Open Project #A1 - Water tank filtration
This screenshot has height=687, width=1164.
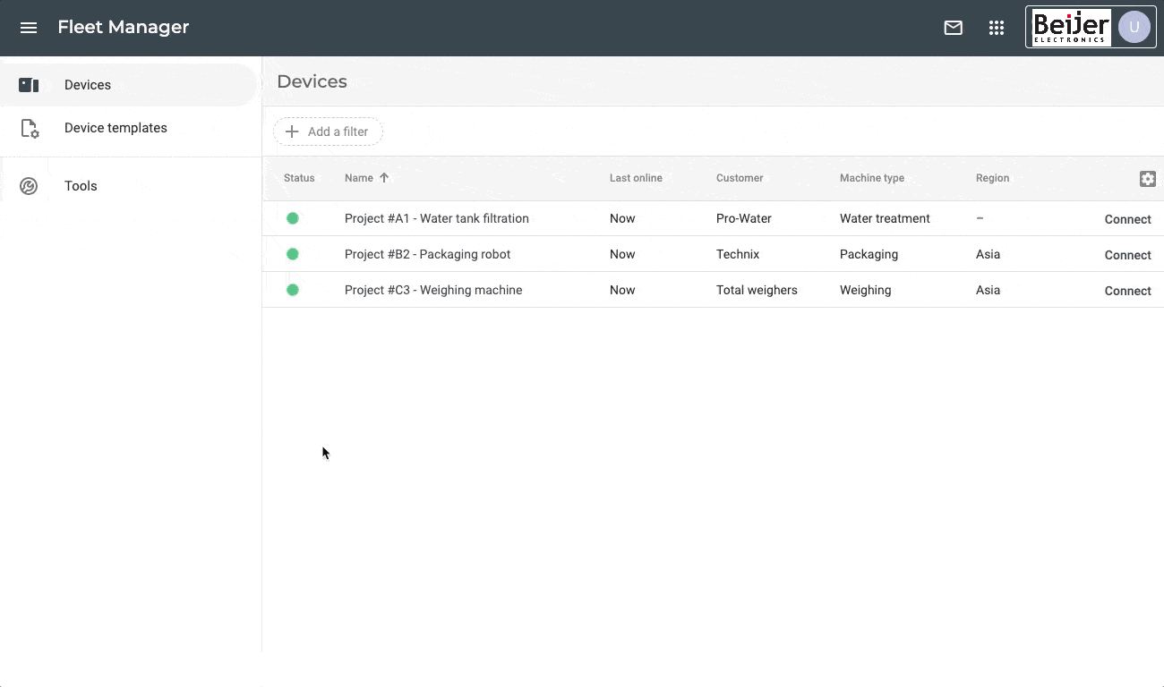pyautogui.click(x=437, y=218)
